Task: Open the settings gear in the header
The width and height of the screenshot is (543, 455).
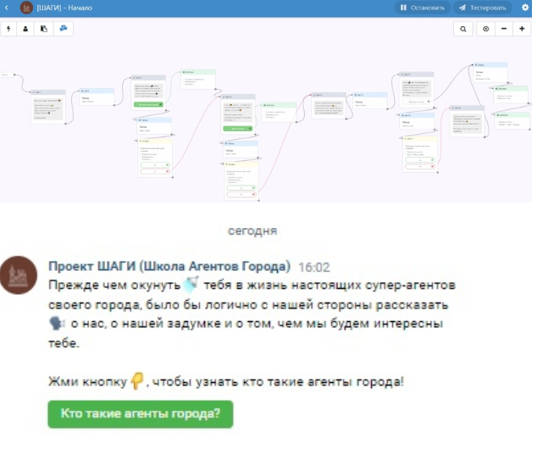Action: click(x=525, y=8)
